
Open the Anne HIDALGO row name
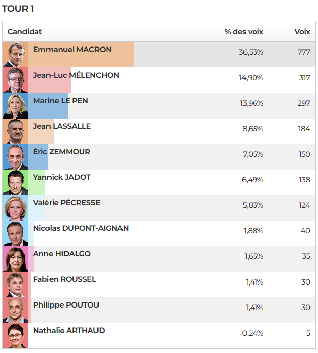pos(62,254)
